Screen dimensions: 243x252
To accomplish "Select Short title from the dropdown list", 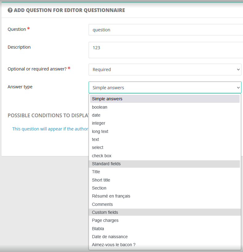I will point(101,180).
